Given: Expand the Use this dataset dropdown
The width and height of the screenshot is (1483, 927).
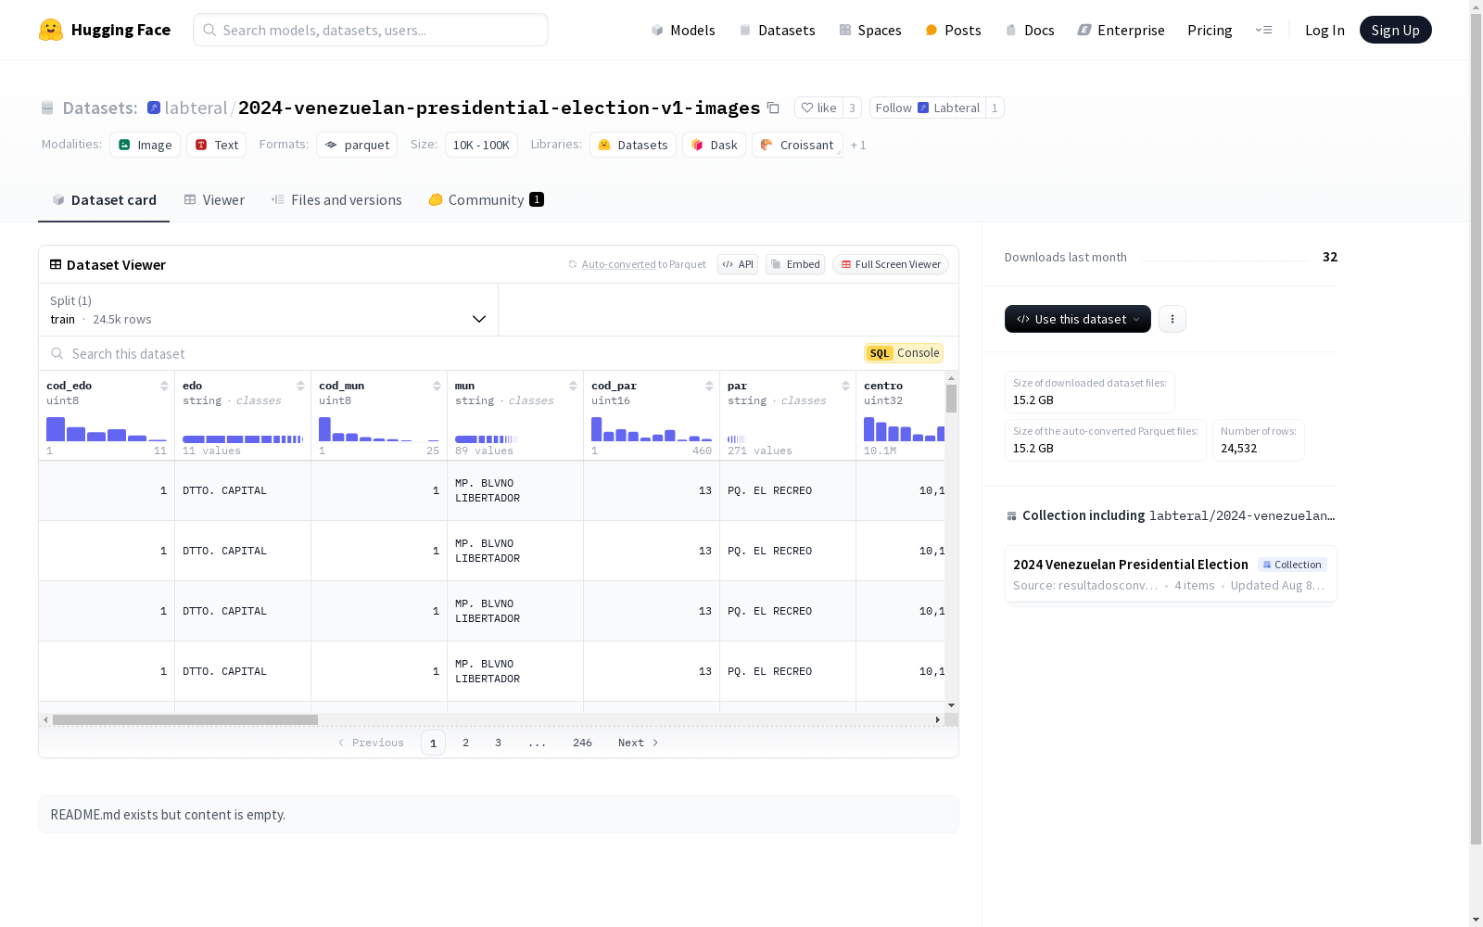Looking at the screenshot, I should pyautogui.click(x=1078, y=319).
